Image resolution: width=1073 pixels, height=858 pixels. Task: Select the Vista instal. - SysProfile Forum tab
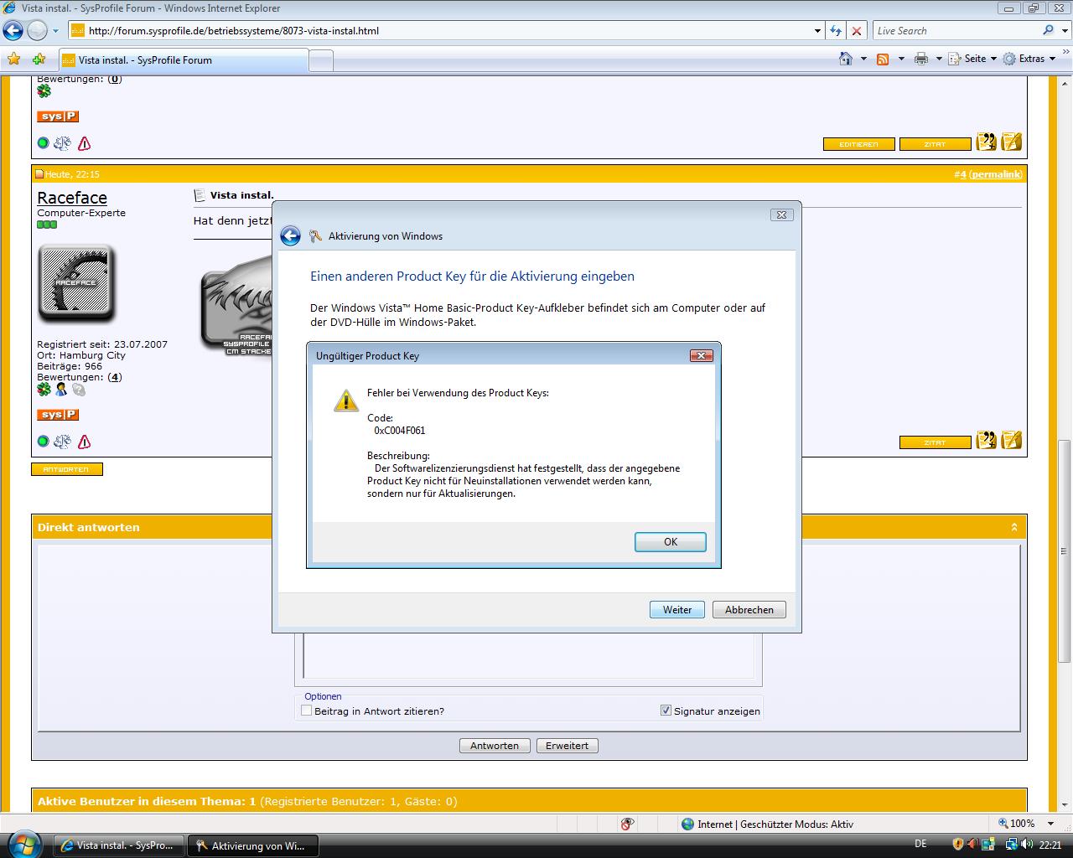(x=184, y=60)
